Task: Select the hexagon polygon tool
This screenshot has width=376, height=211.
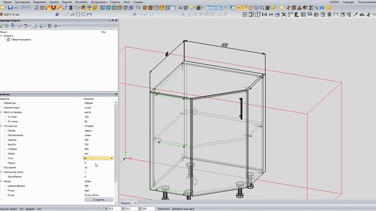Action: (x=83, y=15)
